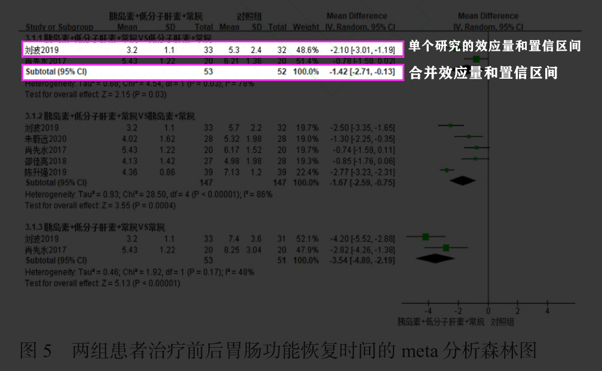Click the SD value 3.04 in subgroup 3.1.3
This screenshot has width=602, height=371.
253,250
